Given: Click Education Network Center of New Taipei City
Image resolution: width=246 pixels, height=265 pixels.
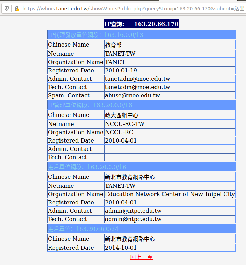Looking at the screenshot, I should [170, 194].
